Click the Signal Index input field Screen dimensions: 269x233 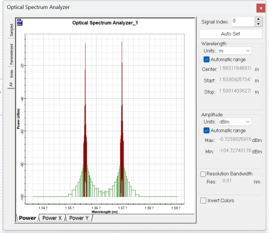(243, 22)
